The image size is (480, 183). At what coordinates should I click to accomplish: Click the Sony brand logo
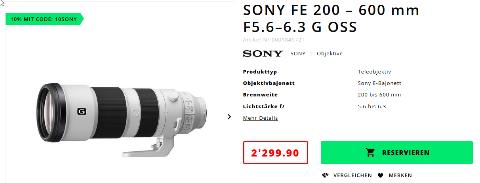tap(263, 54)
